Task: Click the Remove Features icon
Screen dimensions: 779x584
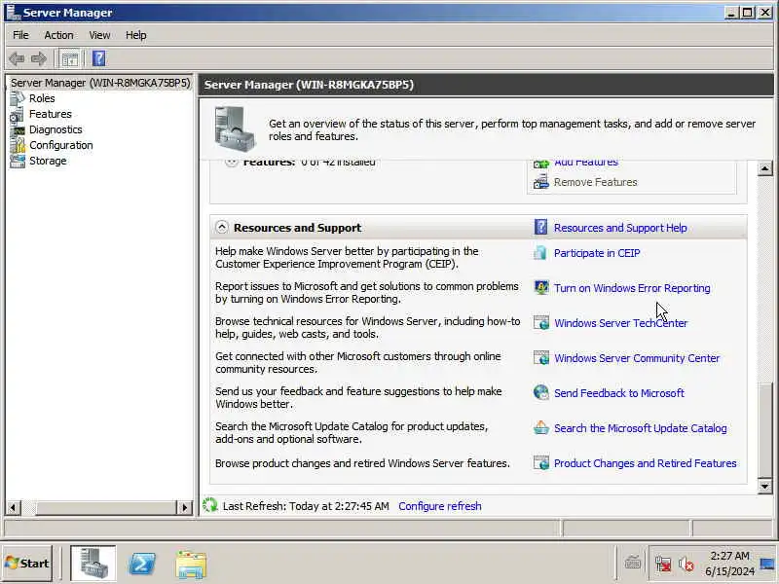Action: (541, 182)
